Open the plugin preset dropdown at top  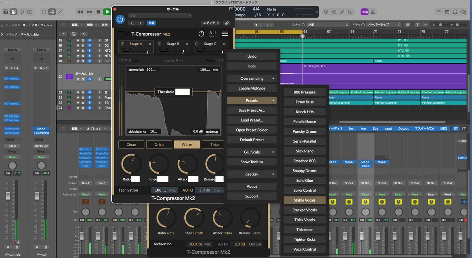pyautogui.click(x=160, y=16)
